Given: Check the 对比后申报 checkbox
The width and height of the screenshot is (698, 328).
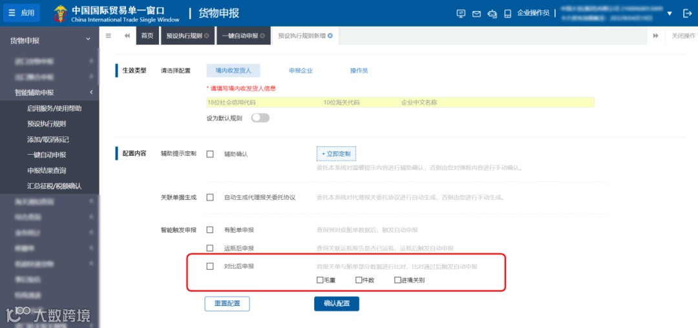Looking at the screenshot, I should (x=210, y=266).
